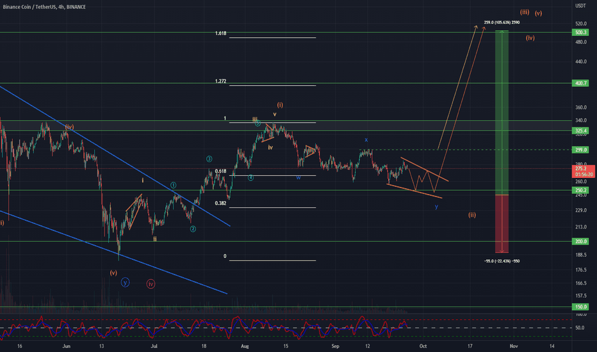Click the 01:56:20 candle countdown timer

(x=584, y=174)
